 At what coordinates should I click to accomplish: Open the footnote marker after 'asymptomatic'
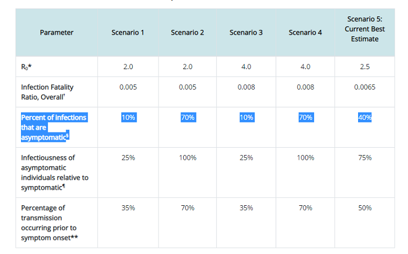coord(68,136)
